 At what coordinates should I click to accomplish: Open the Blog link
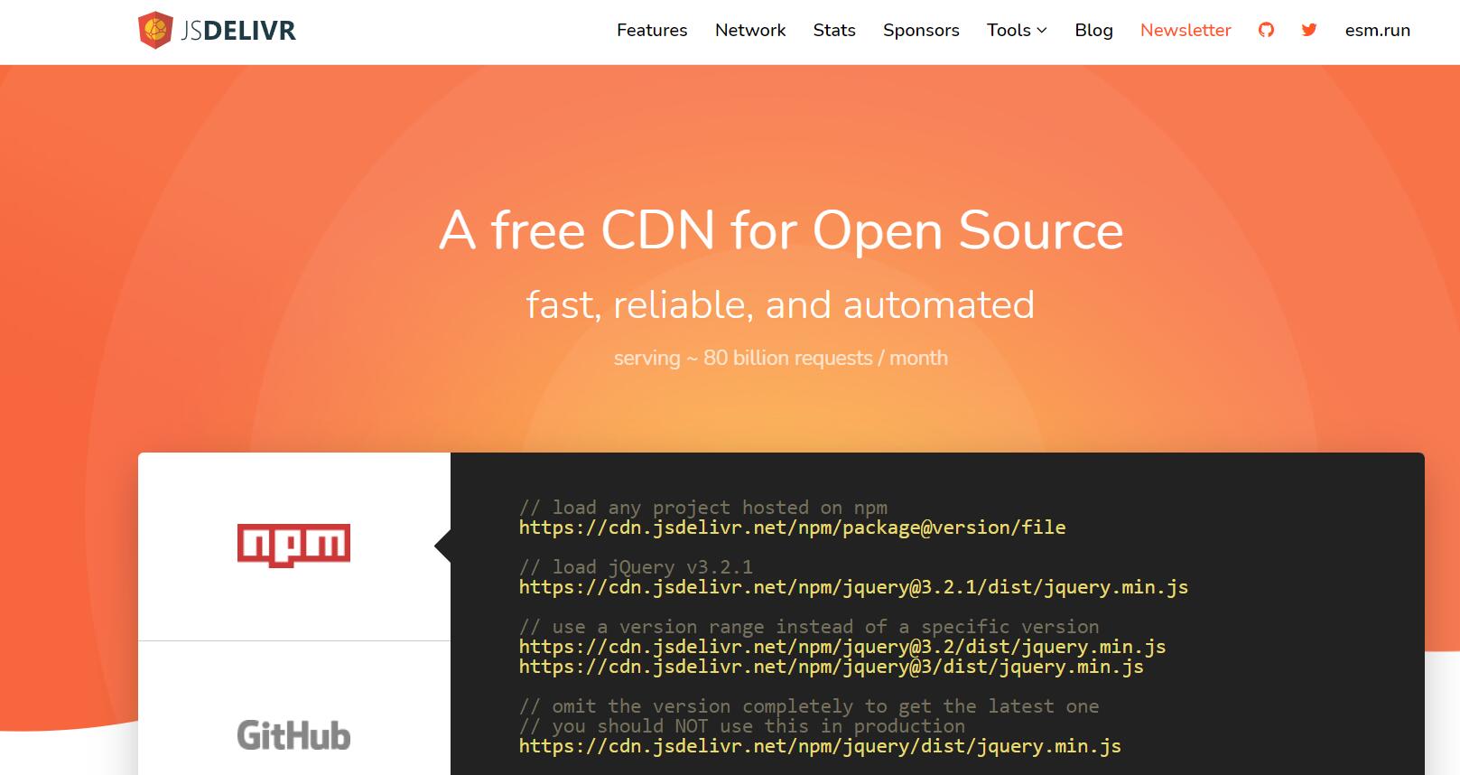click(1093, 31)
